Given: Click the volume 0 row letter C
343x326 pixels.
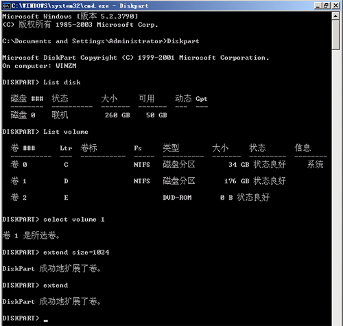Looking at the screenshot, I should tap(66, 165).
